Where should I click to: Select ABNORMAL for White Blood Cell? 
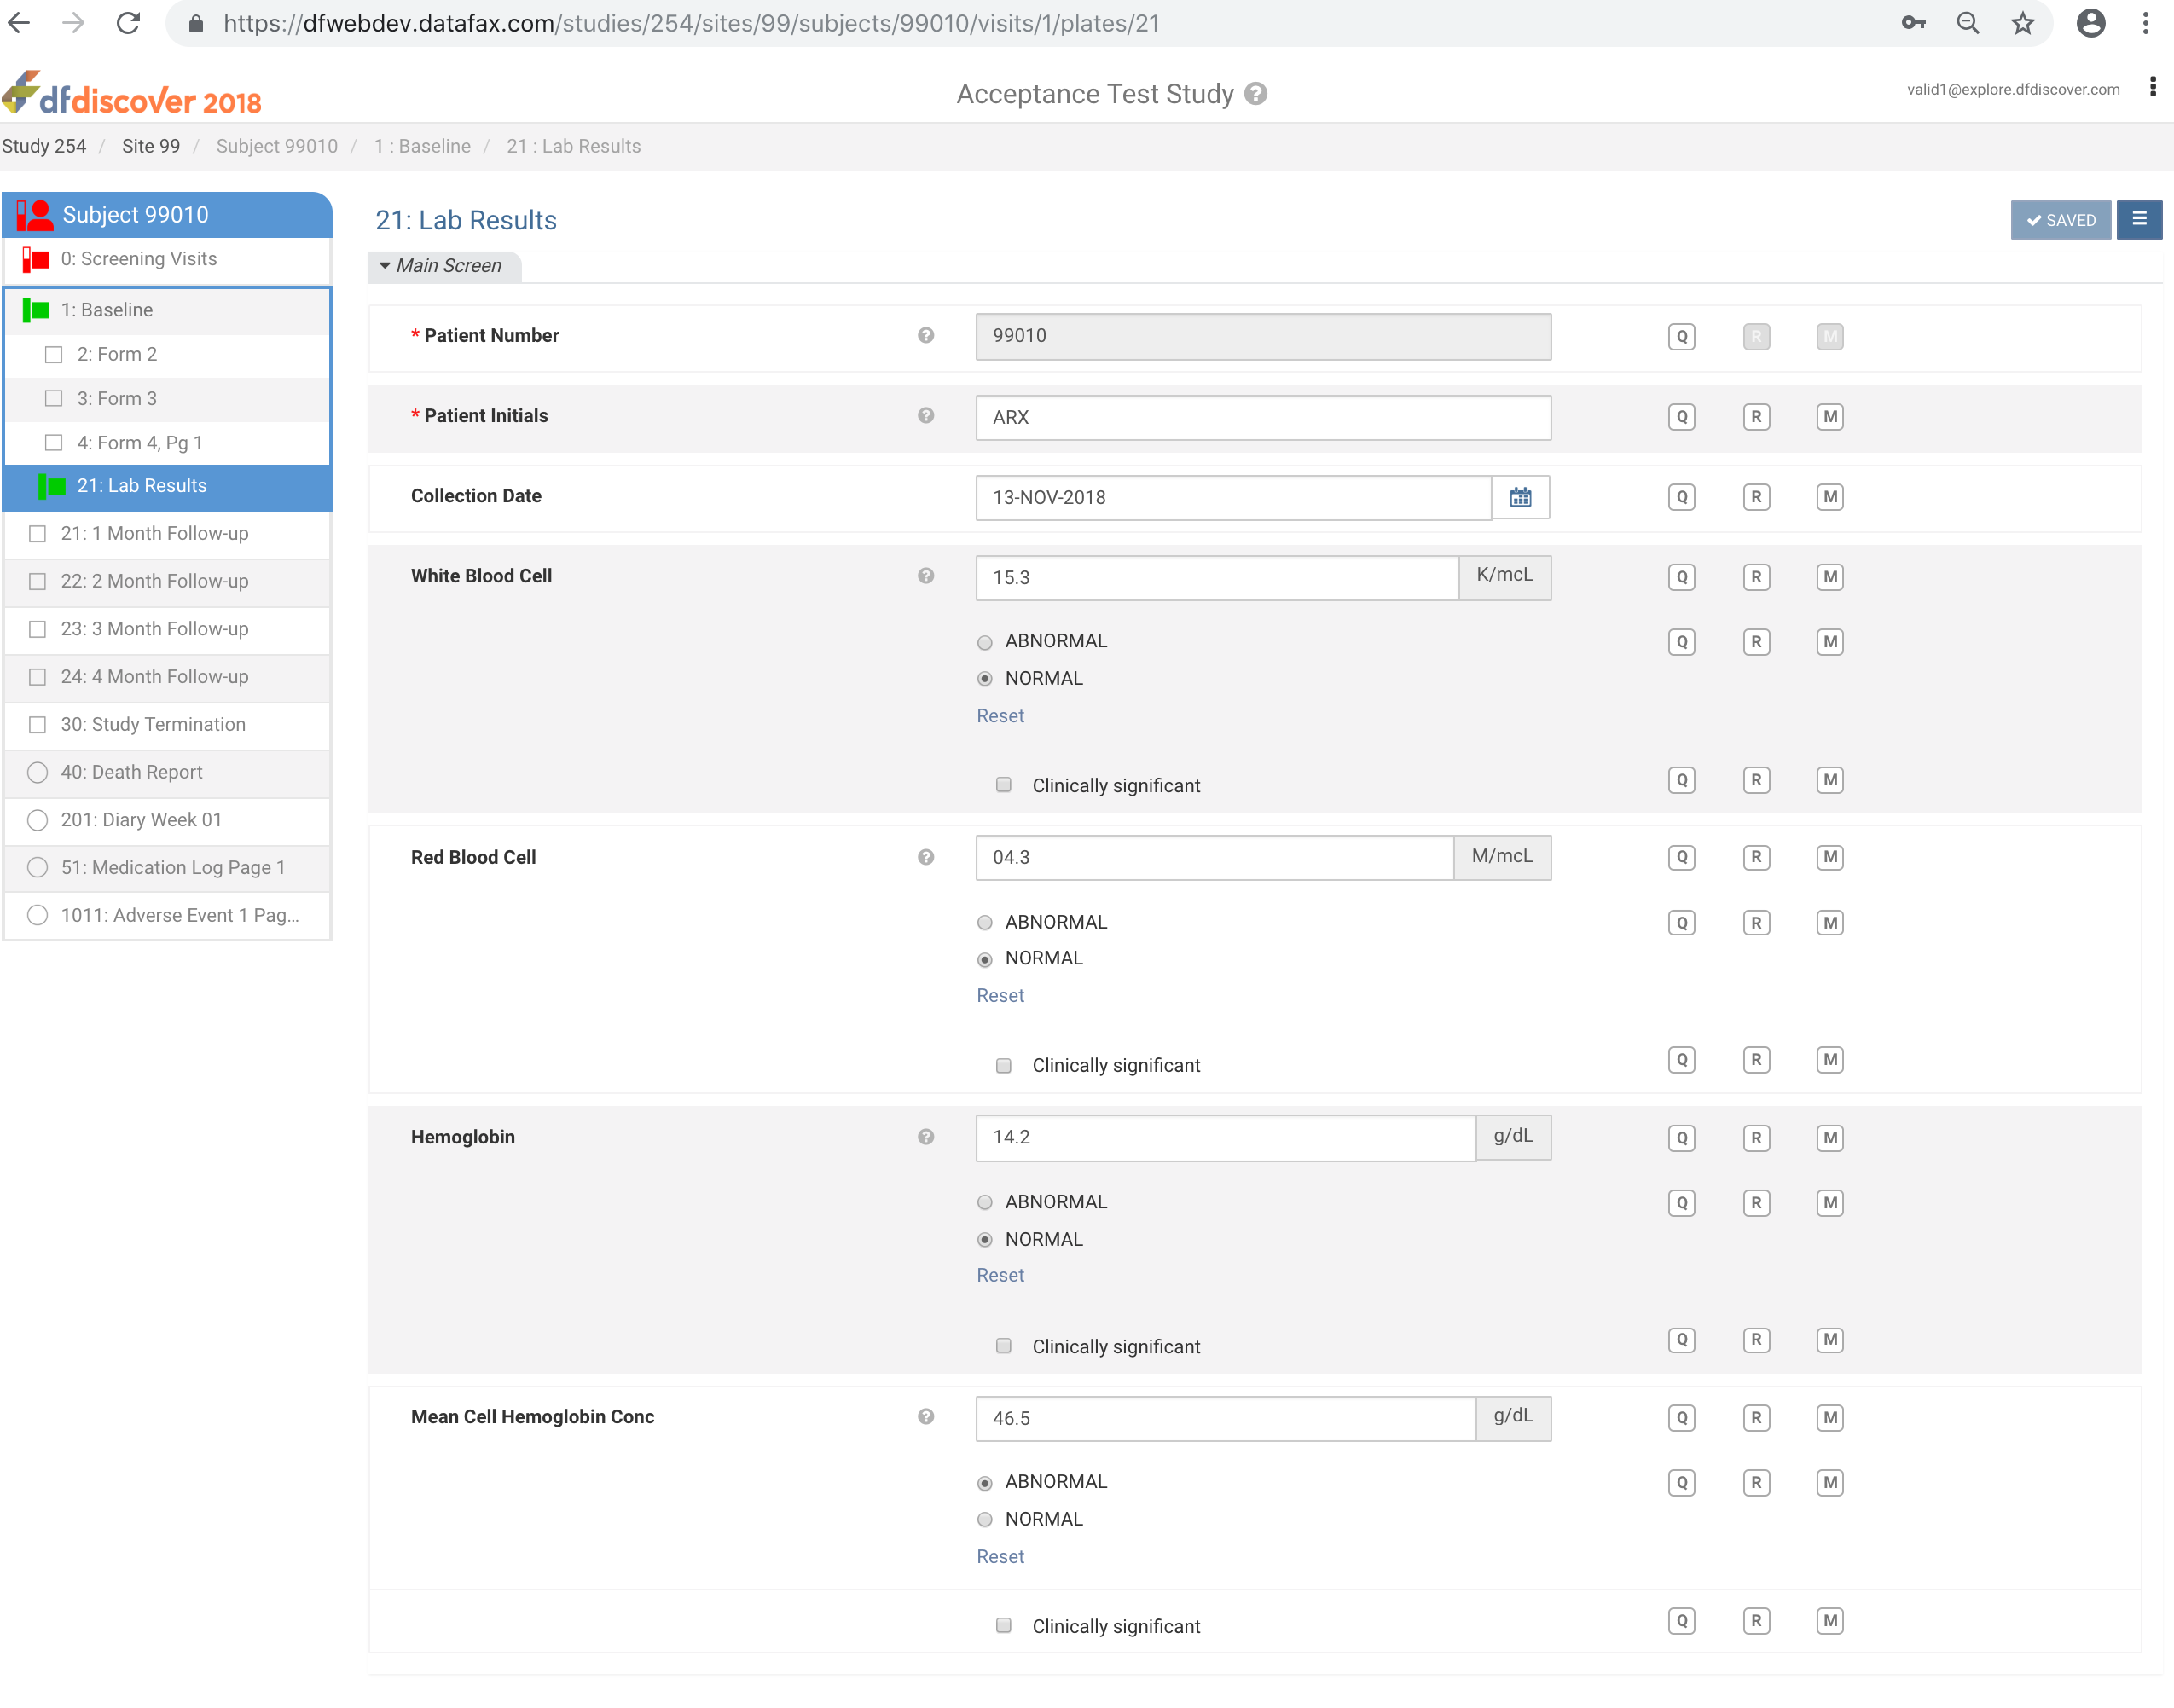[x=985, y=642]
